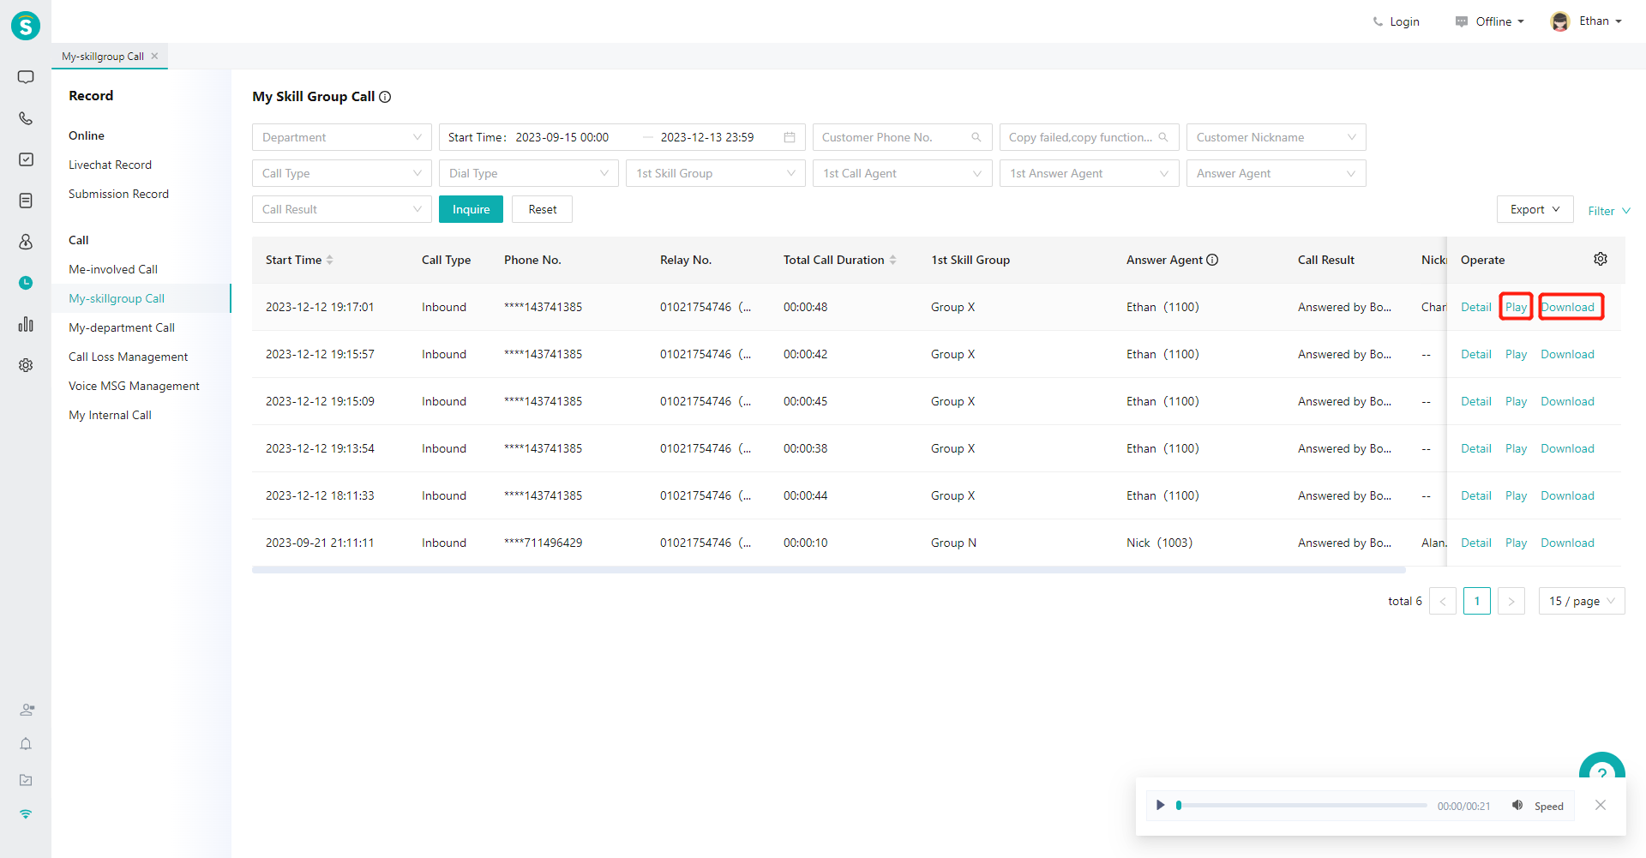Play recording of the 18:11:33 call
The image size is (1646, 858).
coord(1516,495)
